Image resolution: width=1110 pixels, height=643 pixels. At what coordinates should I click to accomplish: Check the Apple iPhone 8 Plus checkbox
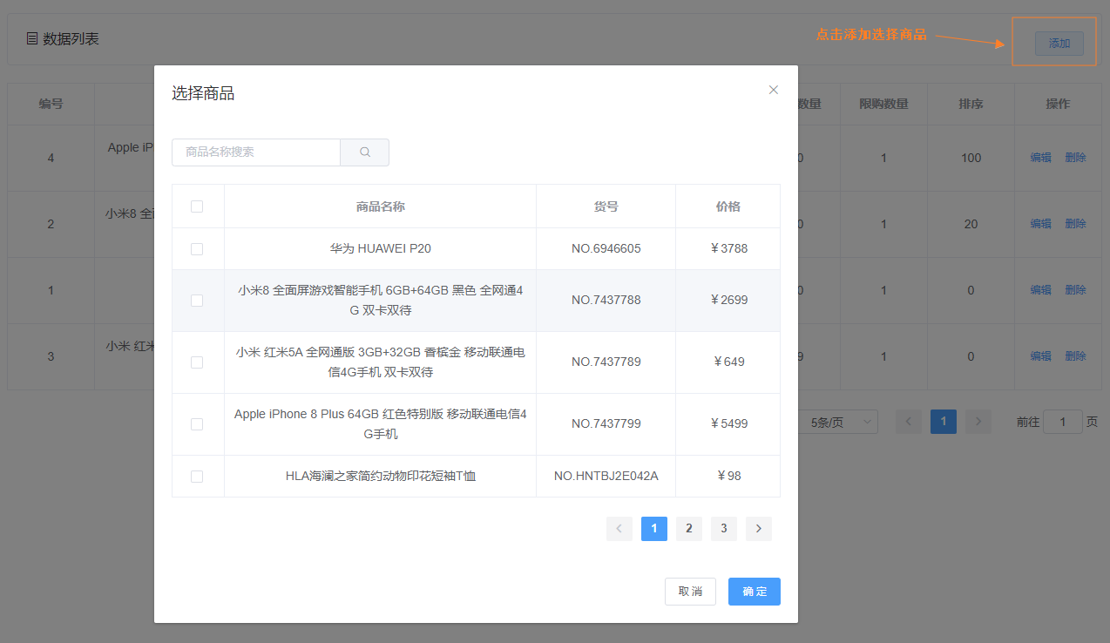tap(198, 423)
